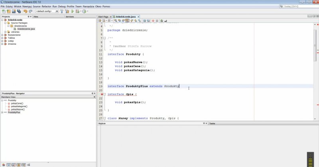The height and width of the screenshot is (167, 319).
Task: Expand the Rozszerzenie project node
Action: coord(2,35)
